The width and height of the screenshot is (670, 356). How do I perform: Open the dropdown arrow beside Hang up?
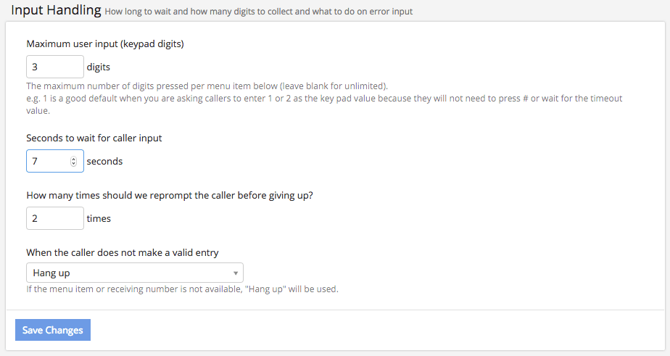(236, 273)
